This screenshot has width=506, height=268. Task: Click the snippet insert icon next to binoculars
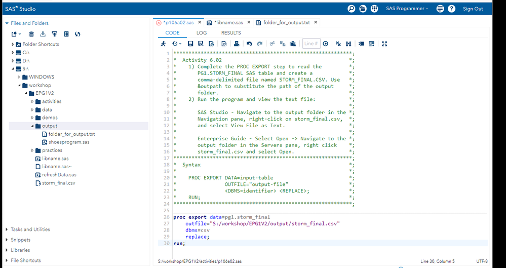point(361,44)
